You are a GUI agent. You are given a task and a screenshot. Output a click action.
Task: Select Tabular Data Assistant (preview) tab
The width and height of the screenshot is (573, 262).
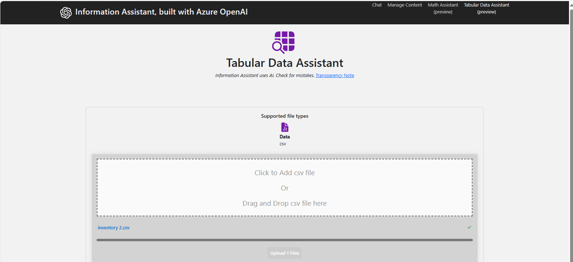[x=487, y=8]
